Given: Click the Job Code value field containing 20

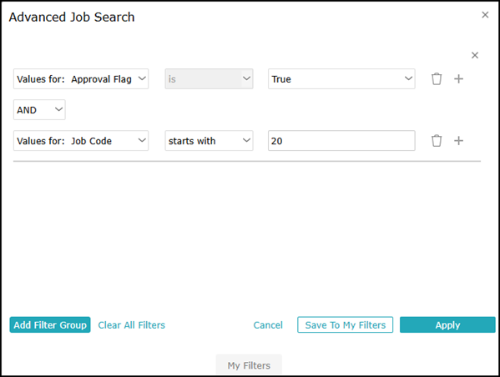Looking at the screenshot, I should point(341,141).
